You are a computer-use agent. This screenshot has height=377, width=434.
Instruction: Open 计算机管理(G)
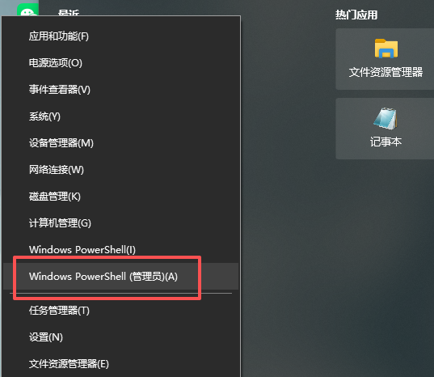(x=121, y=223)
